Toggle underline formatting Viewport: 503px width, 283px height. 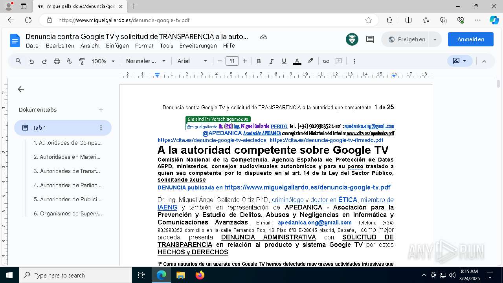[x=284, y=61]
